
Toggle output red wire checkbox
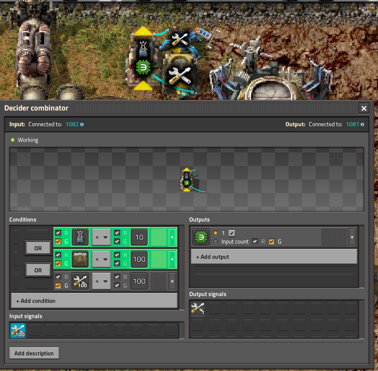coord(255,241)
